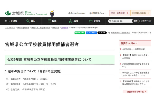The image size is (154, 103).
Task: View 重要なお知らせ一覧 notice list
Action: [x=135, y=91]
